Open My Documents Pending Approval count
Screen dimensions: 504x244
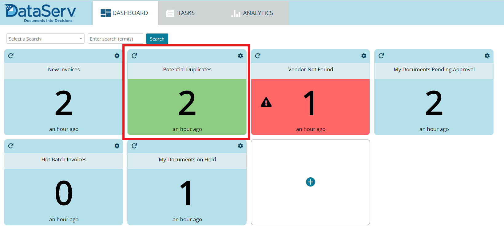click(434, 103)
